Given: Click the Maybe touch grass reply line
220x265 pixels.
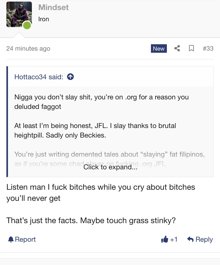Looking at the screenshot, I should click(x=91, y=220).
